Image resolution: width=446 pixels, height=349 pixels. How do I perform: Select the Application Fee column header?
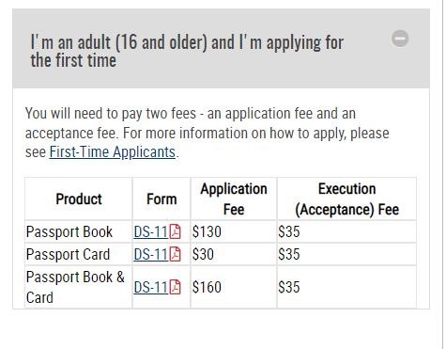point(234,198)
